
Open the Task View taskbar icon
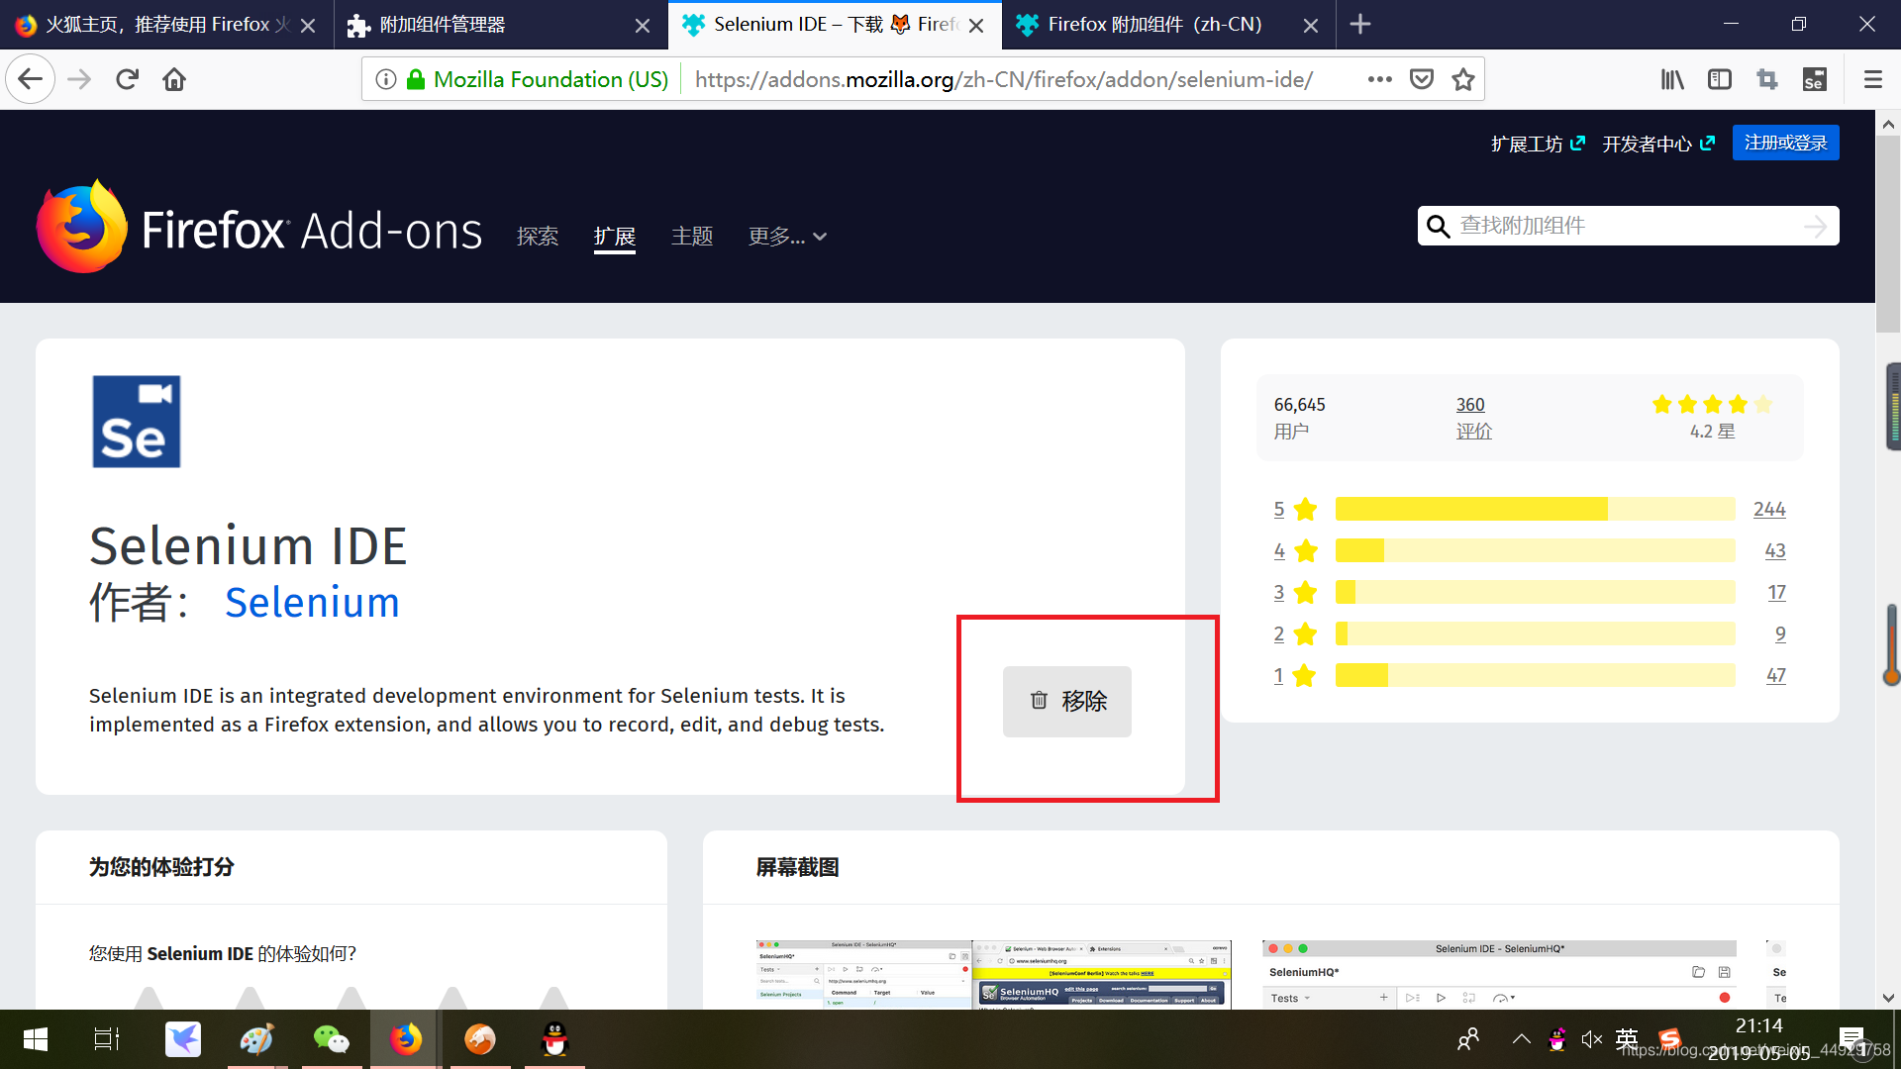107,1039
